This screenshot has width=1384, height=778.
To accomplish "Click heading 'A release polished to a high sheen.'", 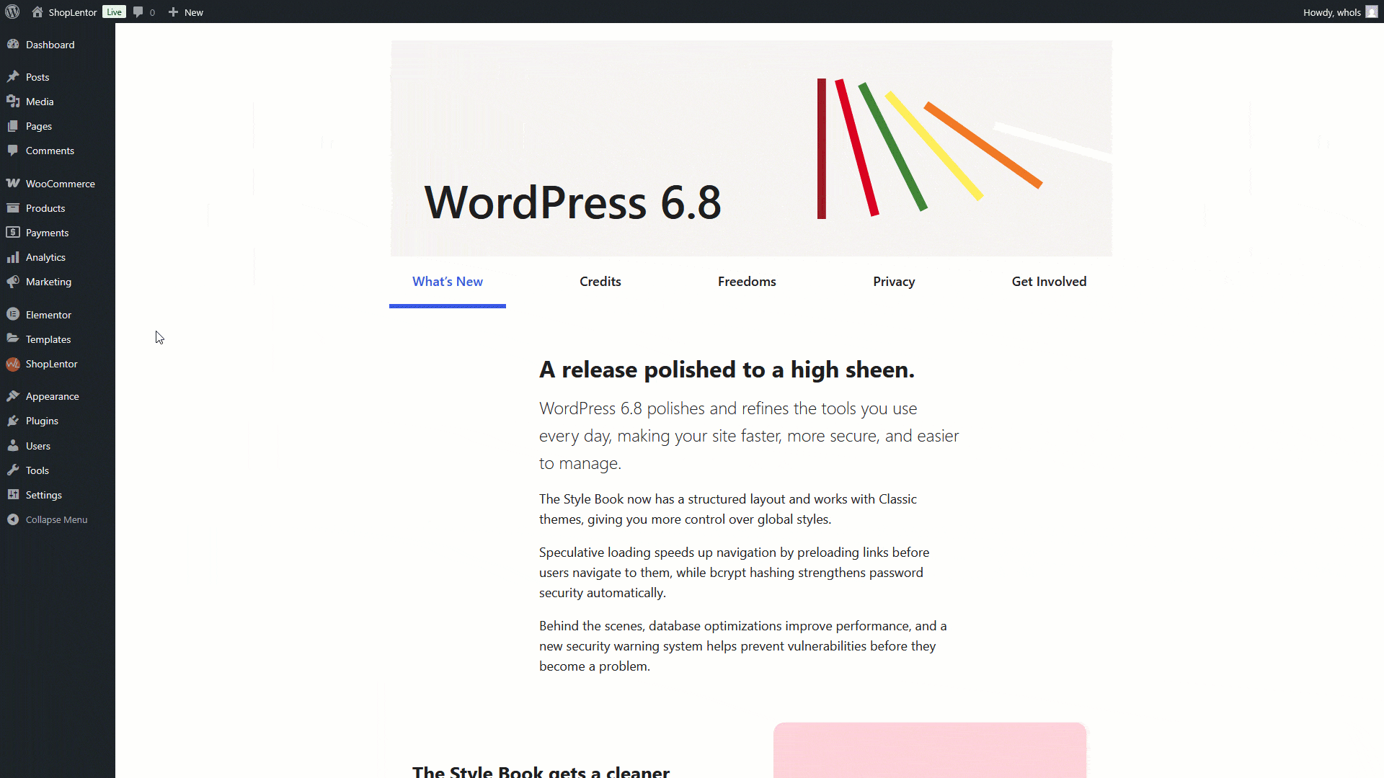I will click(x=727, y=370).
